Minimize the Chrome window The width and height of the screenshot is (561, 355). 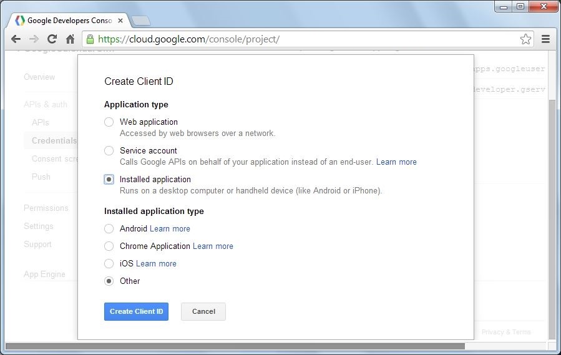[504, 6]
